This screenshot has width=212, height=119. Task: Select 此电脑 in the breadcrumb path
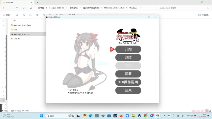pos(41,8)
